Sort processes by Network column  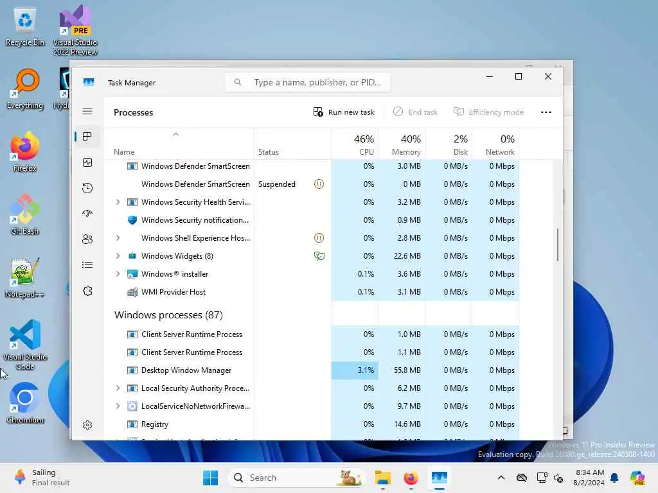point(496,144)
